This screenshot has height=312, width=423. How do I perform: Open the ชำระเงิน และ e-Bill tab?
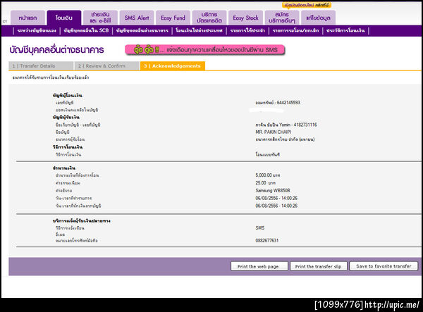(x=100, y=18)
